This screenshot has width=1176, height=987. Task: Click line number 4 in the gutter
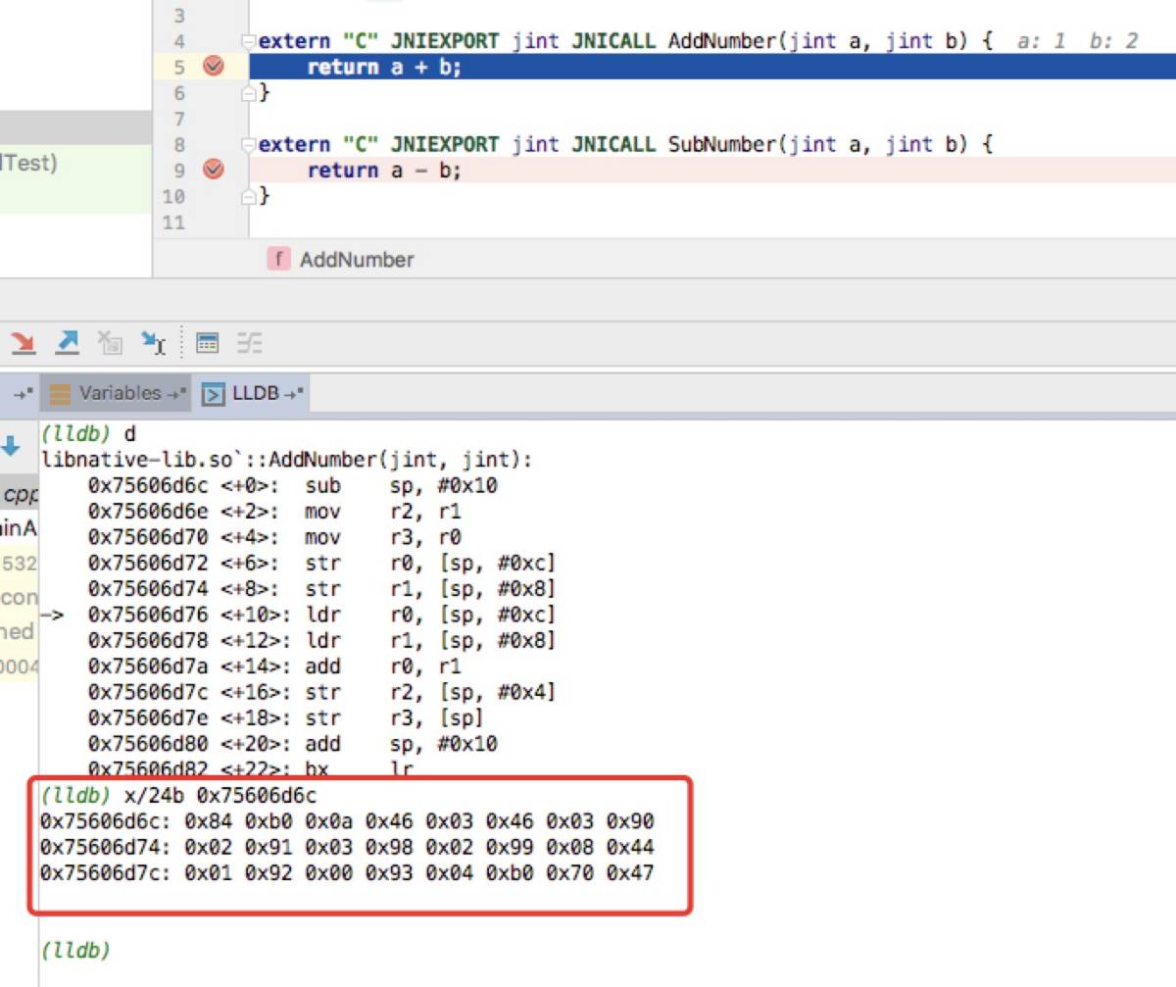(177, 41)
